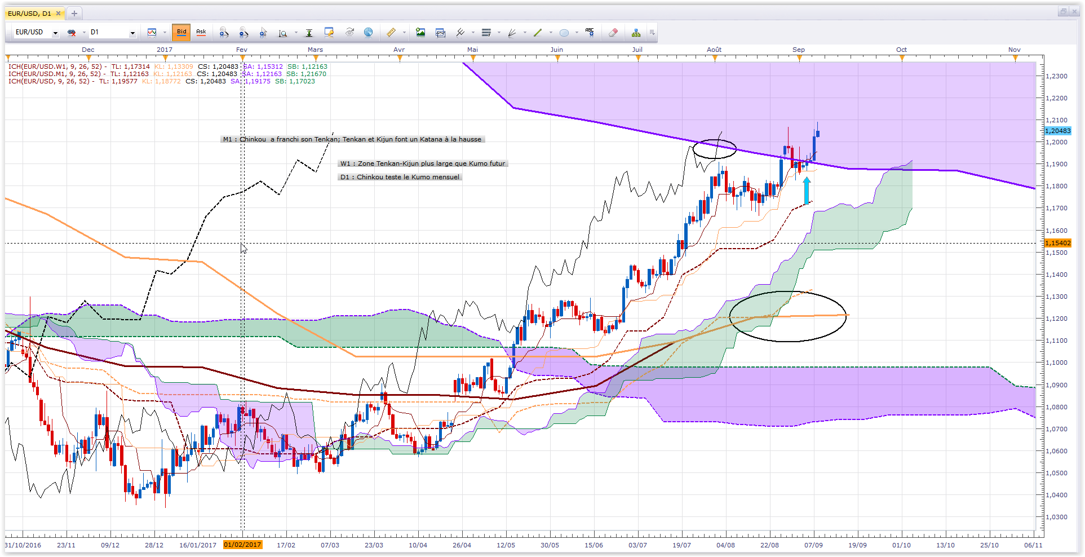Select the Fibonacci levels tool icon
Screen dimensions: 1085x557
[486, 33]
